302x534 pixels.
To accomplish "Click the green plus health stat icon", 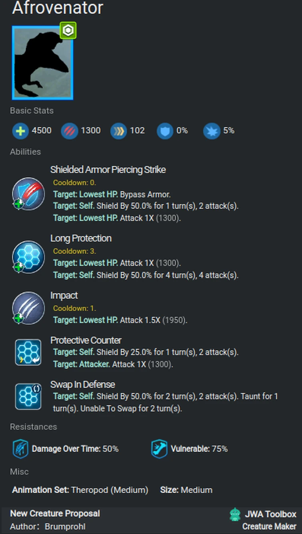I will tap(20, 131).
